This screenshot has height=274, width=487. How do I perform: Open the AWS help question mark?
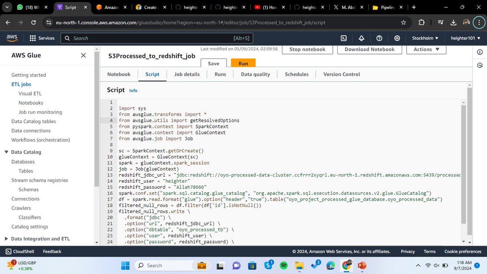tap(379, 38)
